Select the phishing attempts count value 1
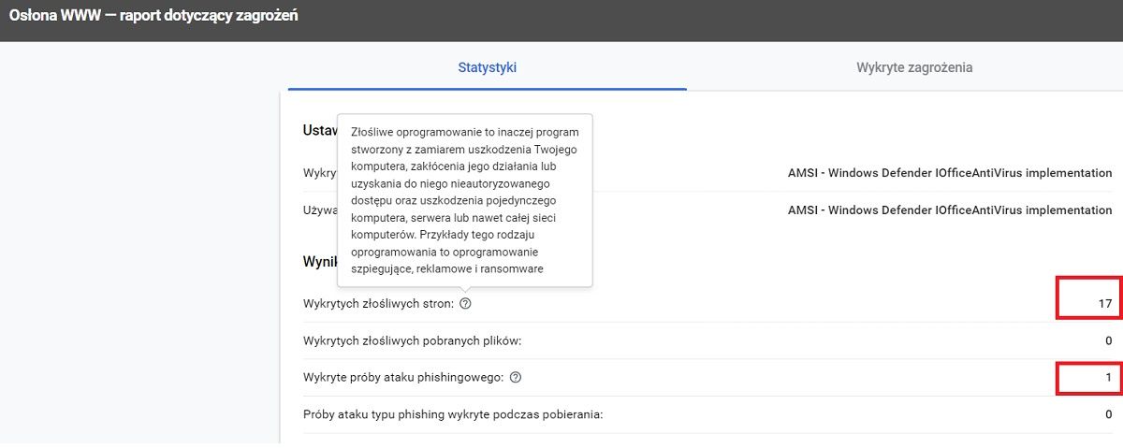This screenshot has height=448, width=1123. [1108, 378]
